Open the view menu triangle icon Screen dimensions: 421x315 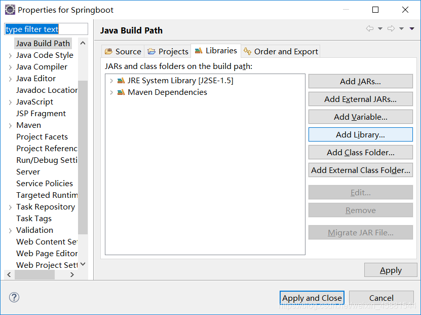(411, 28)
